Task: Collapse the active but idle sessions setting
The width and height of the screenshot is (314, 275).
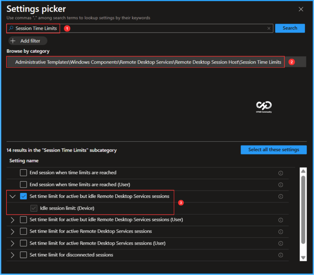Action: 13,196
